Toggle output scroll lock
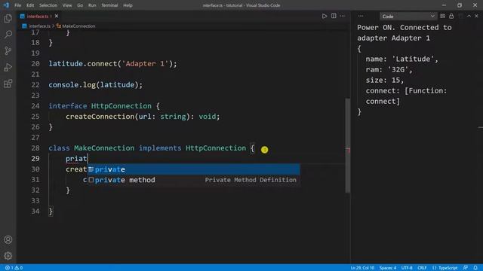 click(x=451, y=16)
